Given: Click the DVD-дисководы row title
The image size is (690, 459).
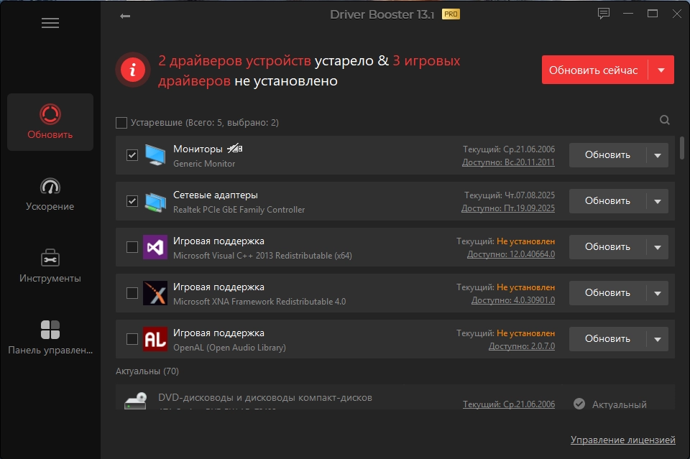Looking at the screenshot, I should click(x=265, y=398).
